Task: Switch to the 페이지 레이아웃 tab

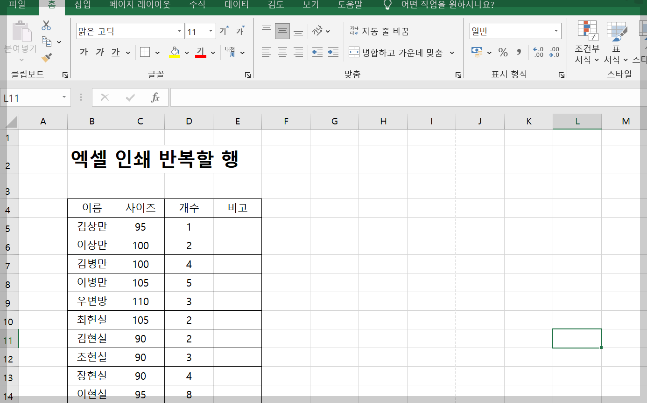Action: [x=140, y=5]
